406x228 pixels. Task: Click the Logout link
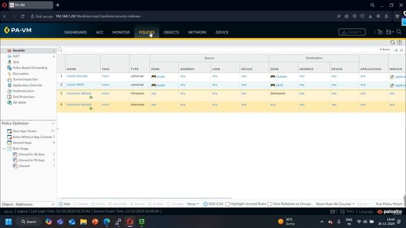[22, 212]
